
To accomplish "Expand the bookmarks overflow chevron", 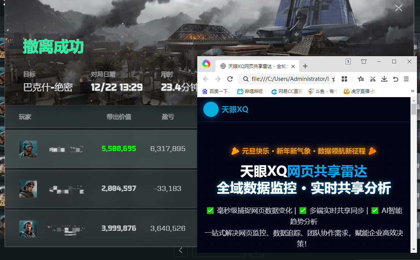I will 412,91.
